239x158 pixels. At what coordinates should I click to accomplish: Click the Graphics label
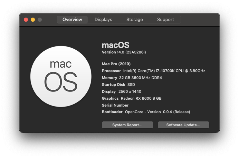click(x=110, y=98)
